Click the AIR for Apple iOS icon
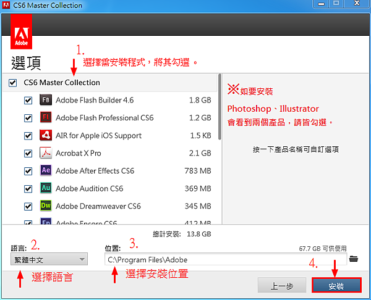Viewport: 371px width, 300px height. tap(46, 135)
